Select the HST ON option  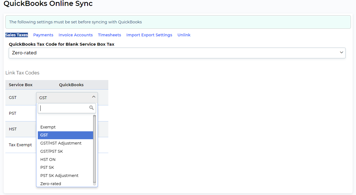click(65, 159)
